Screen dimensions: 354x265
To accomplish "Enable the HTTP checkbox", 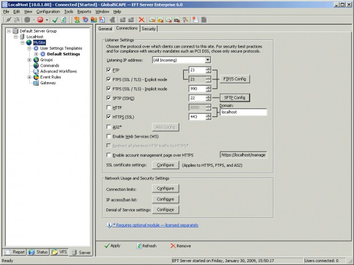I will [108, 107].
